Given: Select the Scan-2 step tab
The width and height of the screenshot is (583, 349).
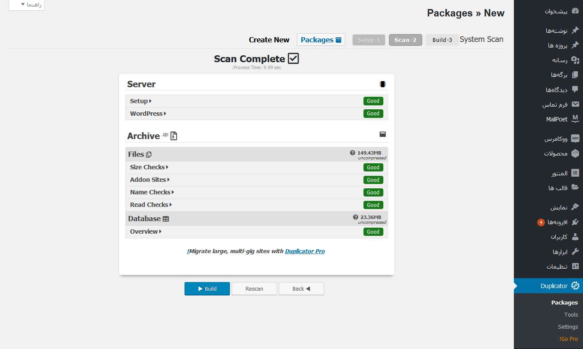Looking at the screenshot, I should (405, 40).
